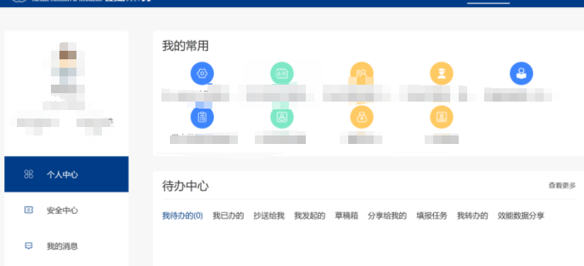
Task: Open the yellow money bag shortcut
Action: (362, 117)
